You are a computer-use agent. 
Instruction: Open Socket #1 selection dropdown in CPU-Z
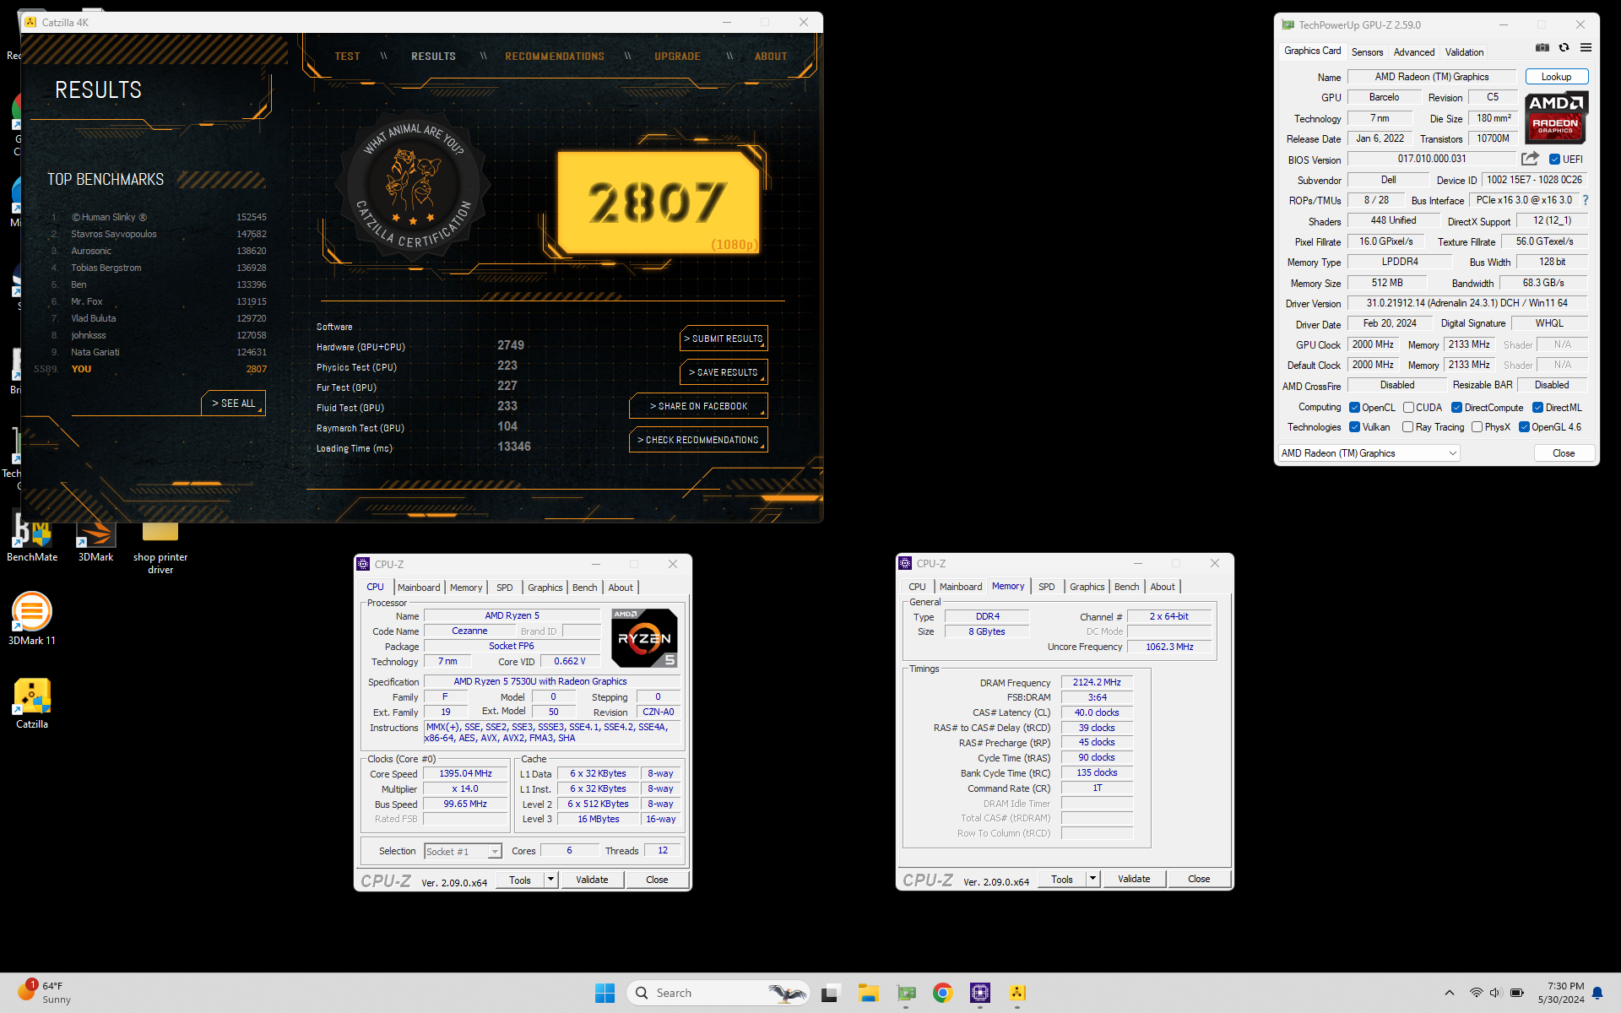click(463, 852)
